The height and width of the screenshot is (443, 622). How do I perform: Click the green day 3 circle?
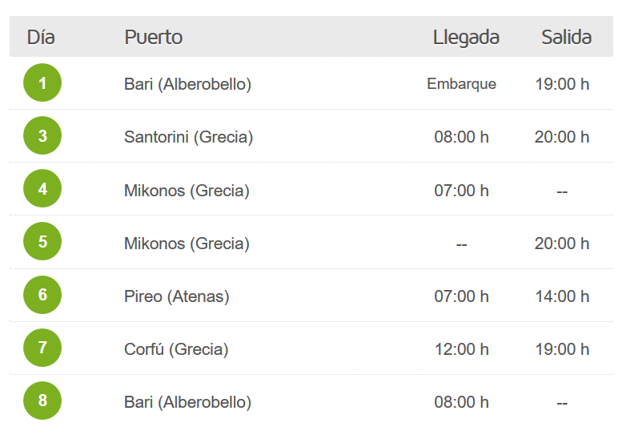(42, 135)
